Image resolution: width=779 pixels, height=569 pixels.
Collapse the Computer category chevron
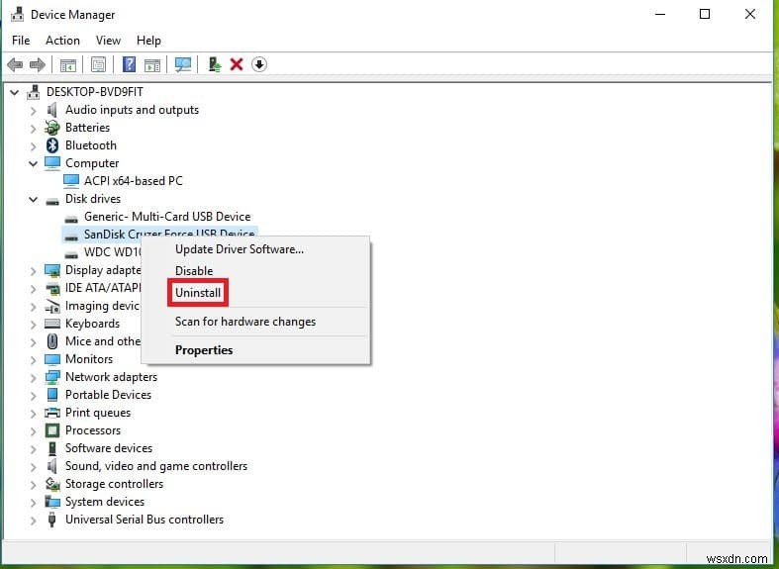point(34,164)
